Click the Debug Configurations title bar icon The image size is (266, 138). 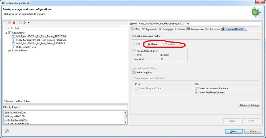pos(3,3)
